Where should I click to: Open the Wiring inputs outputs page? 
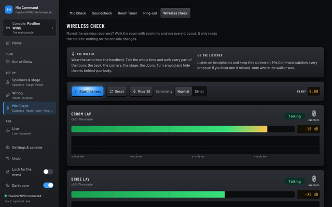point(30,95)
